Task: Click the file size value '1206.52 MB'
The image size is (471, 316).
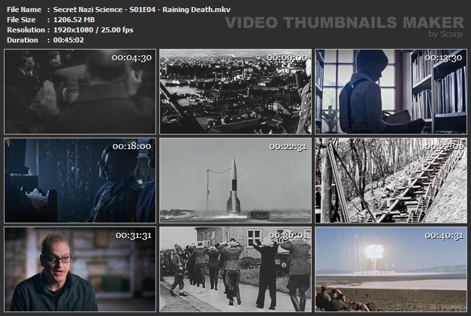Action: tap(74, 20)
